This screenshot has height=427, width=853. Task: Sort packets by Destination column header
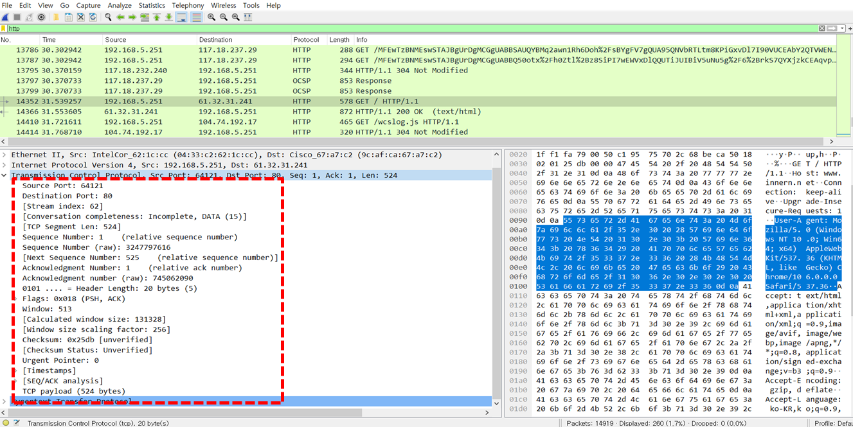pos(244,40)
